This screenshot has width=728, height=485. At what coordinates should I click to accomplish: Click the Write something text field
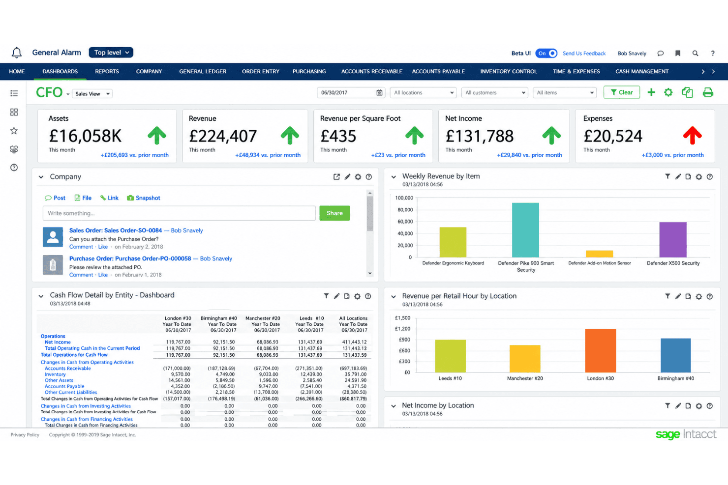point(179,213)
